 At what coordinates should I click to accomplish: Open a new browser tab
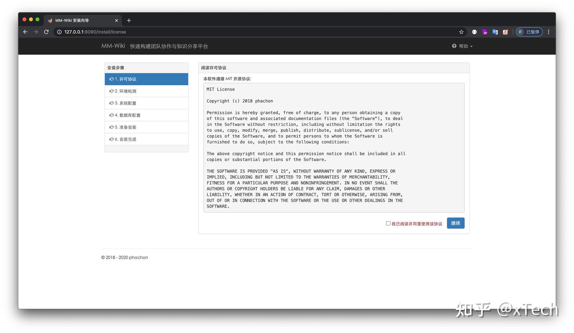tap(129, 20)
